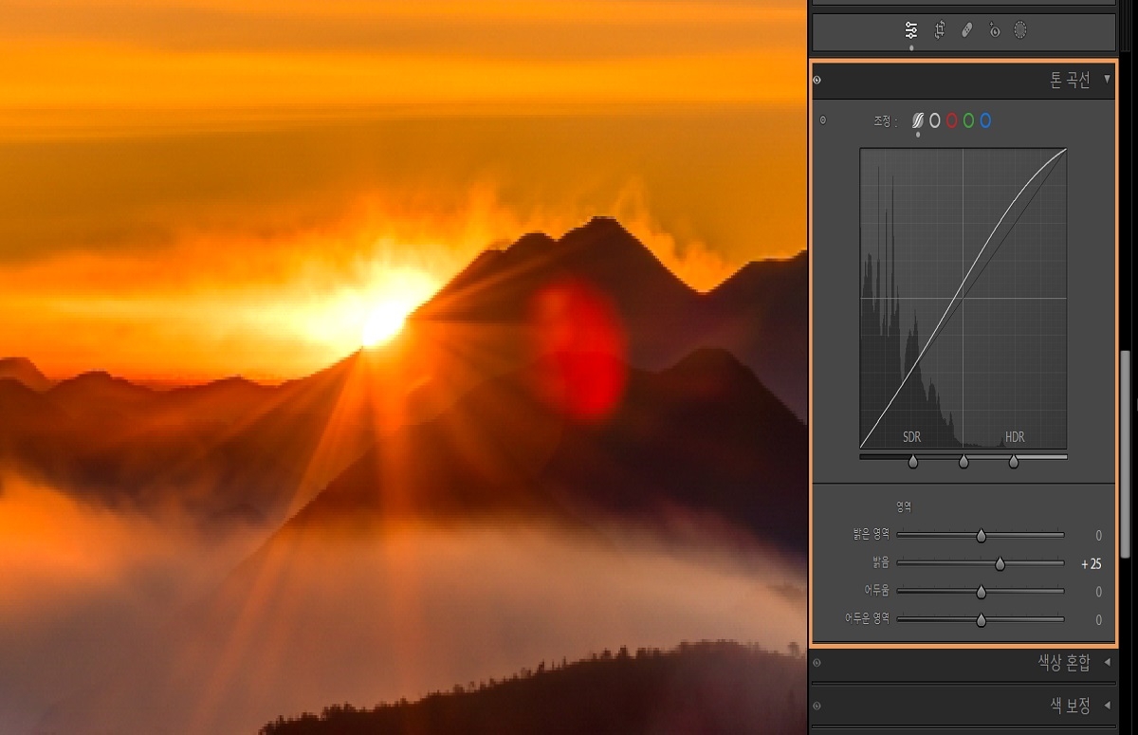Expand the 색 보정 panel triangle
The image size is (1138, 735).
pos(1107,706)
